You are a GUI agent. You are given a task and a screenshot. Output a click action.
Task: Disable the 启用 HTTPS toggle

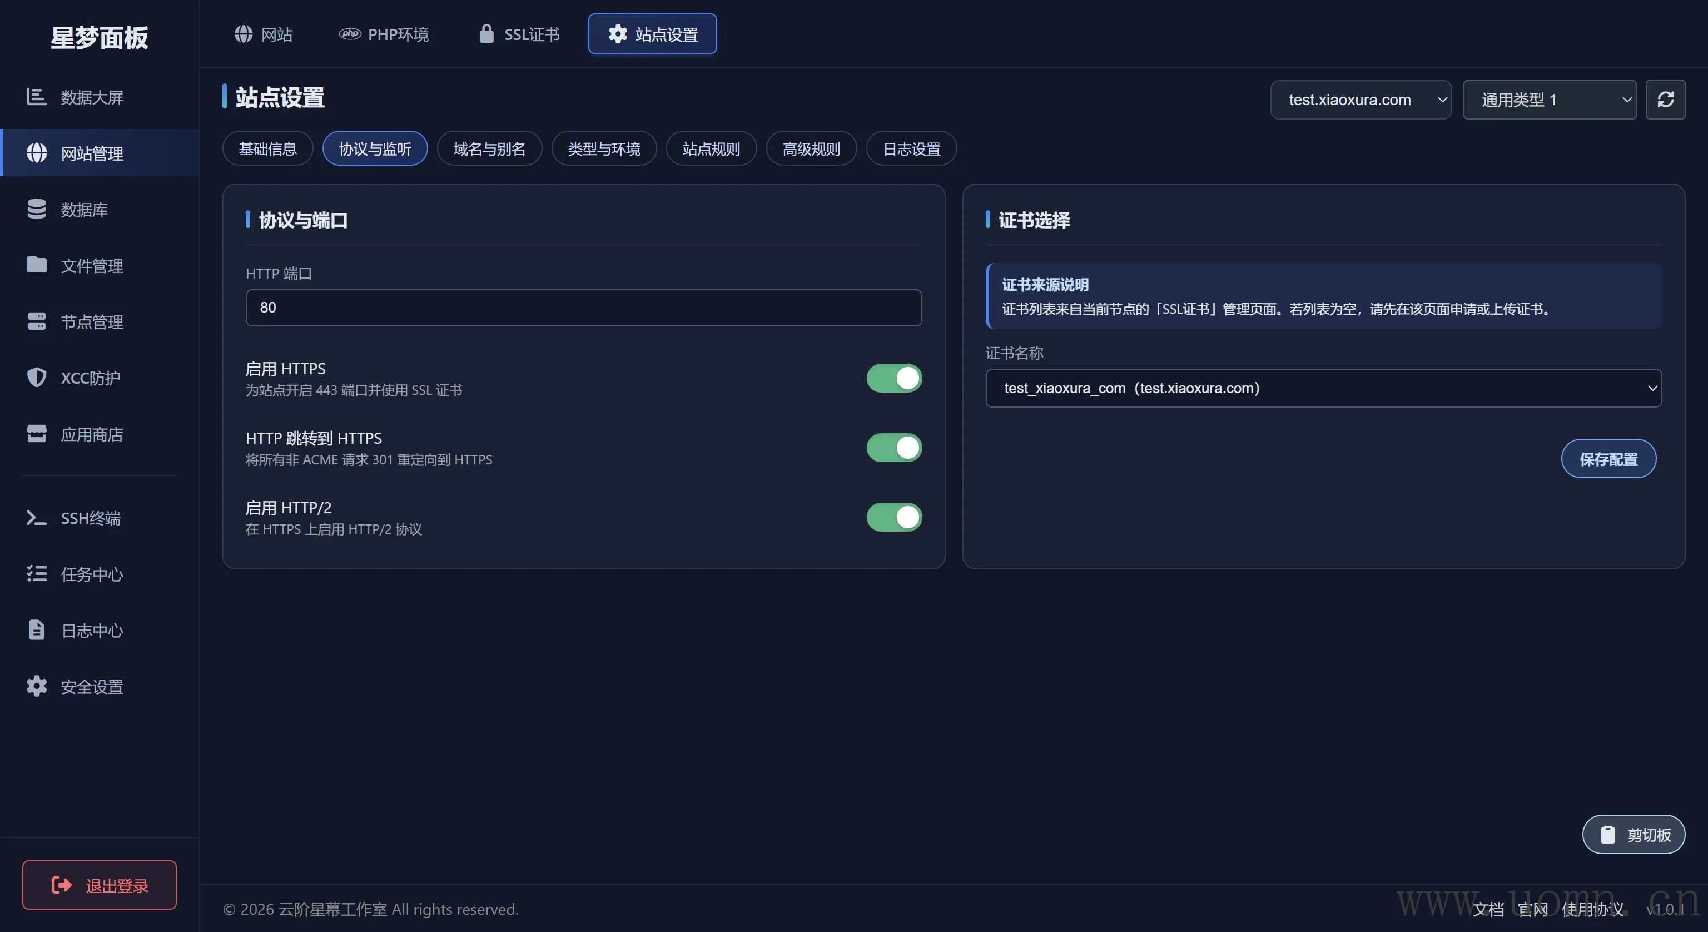pos(894,378)
